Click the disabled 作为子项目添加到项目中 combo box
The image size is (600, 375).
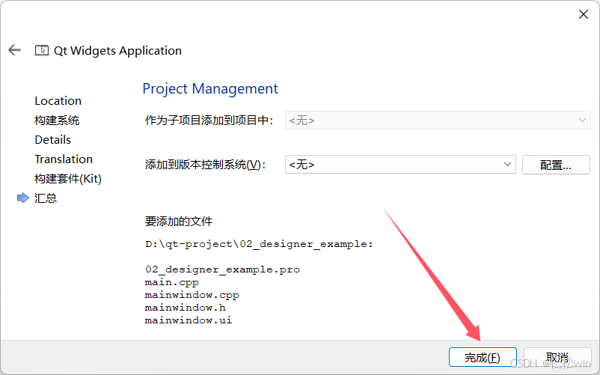tap(438, 121)
